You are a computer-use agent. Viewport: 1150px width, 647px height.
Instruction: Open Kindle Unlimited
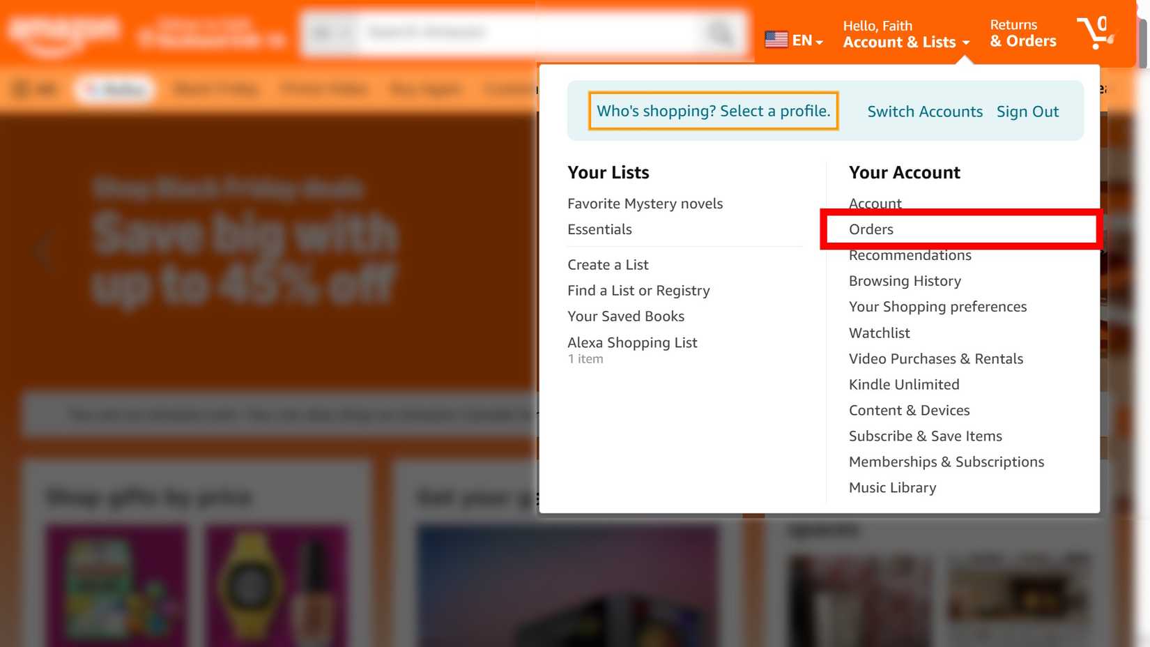[904, 384]
